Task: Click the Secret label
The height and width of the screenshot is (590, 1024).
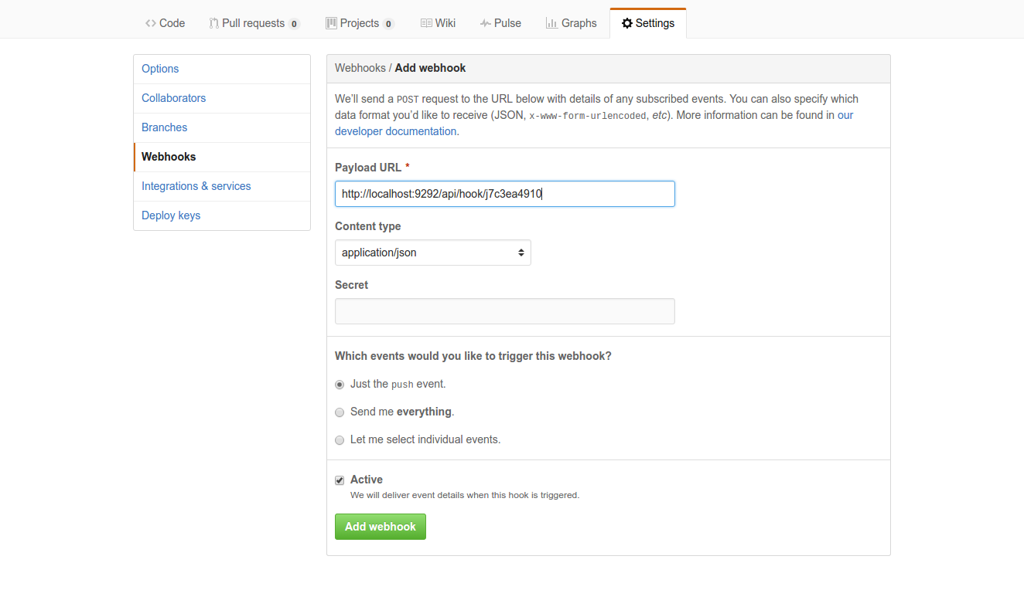Action: coord(352,285)
